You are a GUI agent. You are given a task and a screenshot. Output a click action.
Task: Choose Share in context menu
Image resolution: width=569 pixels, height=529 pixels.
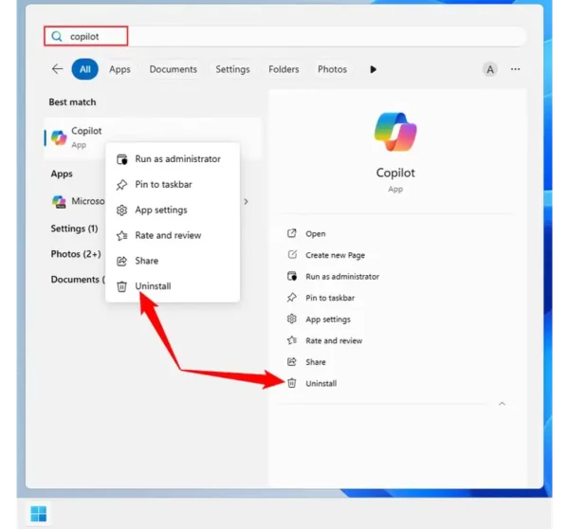click(x=173, y=261)
